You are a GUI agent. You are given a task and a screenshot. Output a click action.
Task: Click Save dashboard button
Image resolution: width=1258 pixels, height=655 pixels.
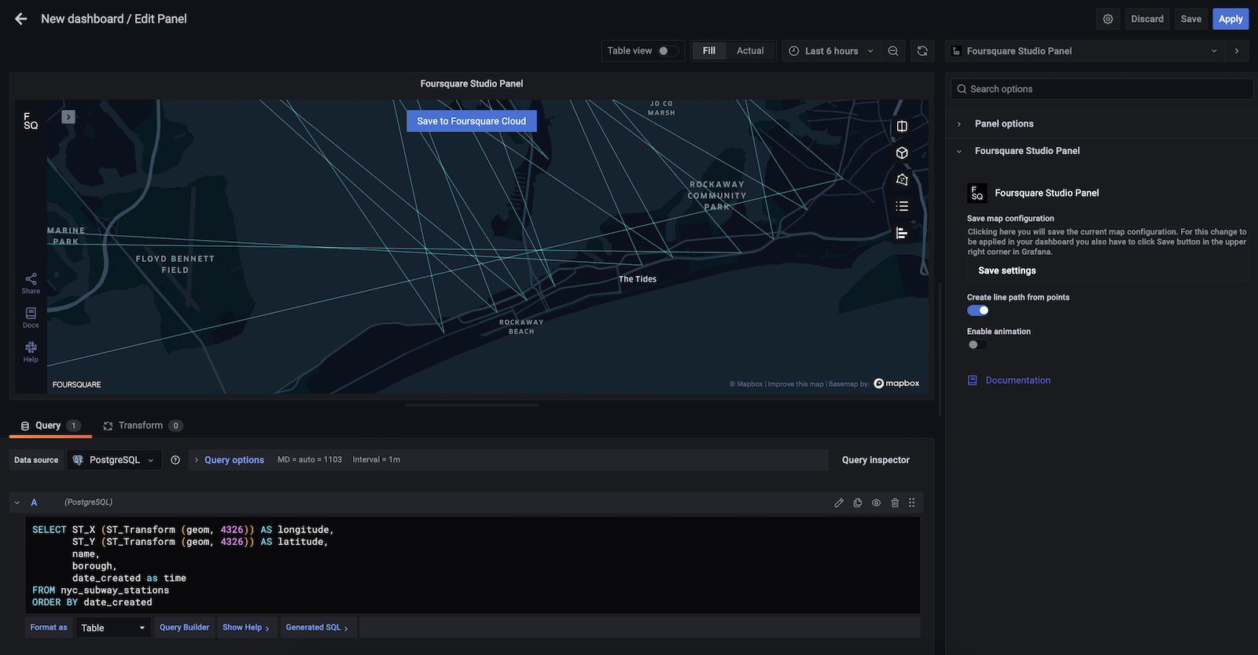[x=1190, y=19]
